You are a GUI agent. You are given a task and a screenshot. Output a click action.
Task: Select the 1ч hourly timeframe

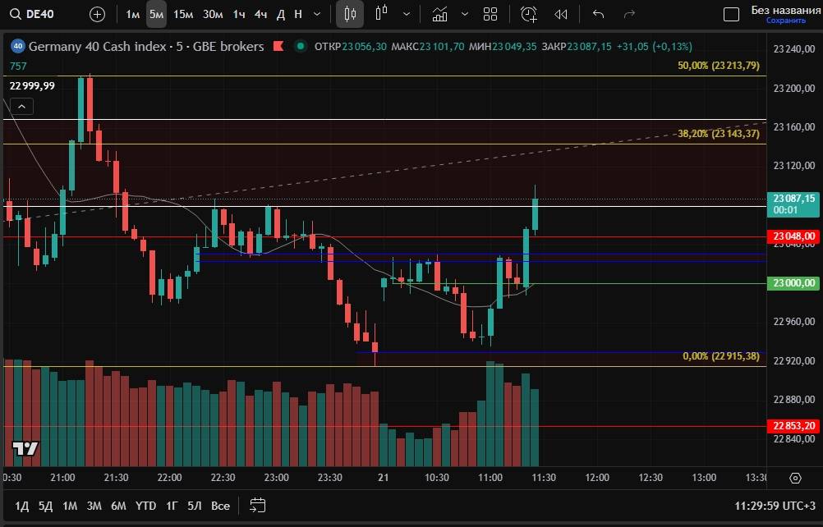[238, 14]
